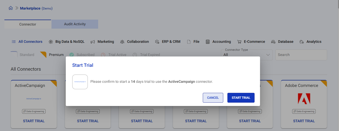The width and height of the screenshot is (339, 131).
Task: Go to home via breadcrumb house icon
Action: 11,8
